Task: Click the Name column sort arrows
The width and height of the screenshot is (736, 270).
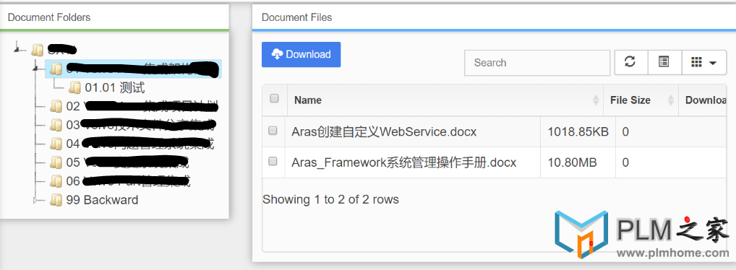Action: 596,100
